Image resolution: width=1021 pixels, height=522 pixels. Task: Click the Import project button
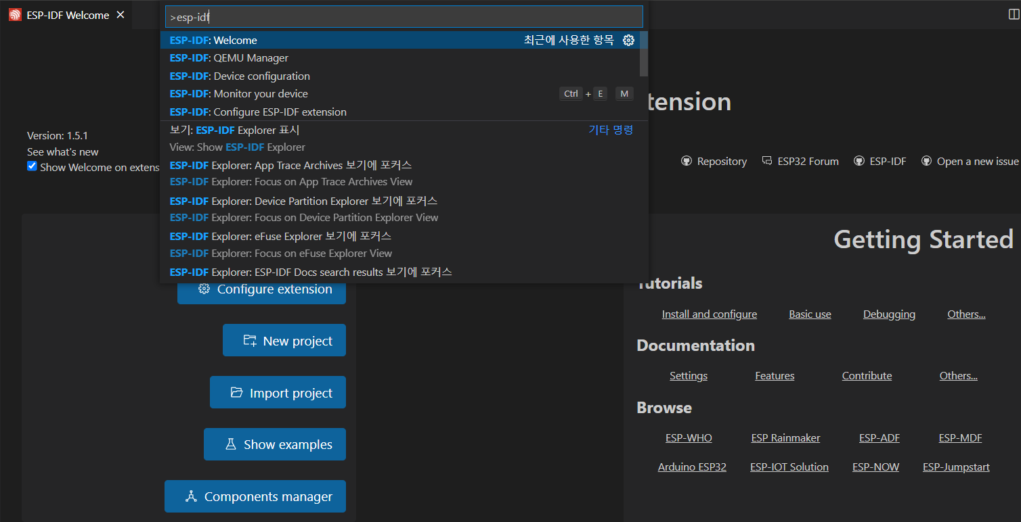(278, 392)
